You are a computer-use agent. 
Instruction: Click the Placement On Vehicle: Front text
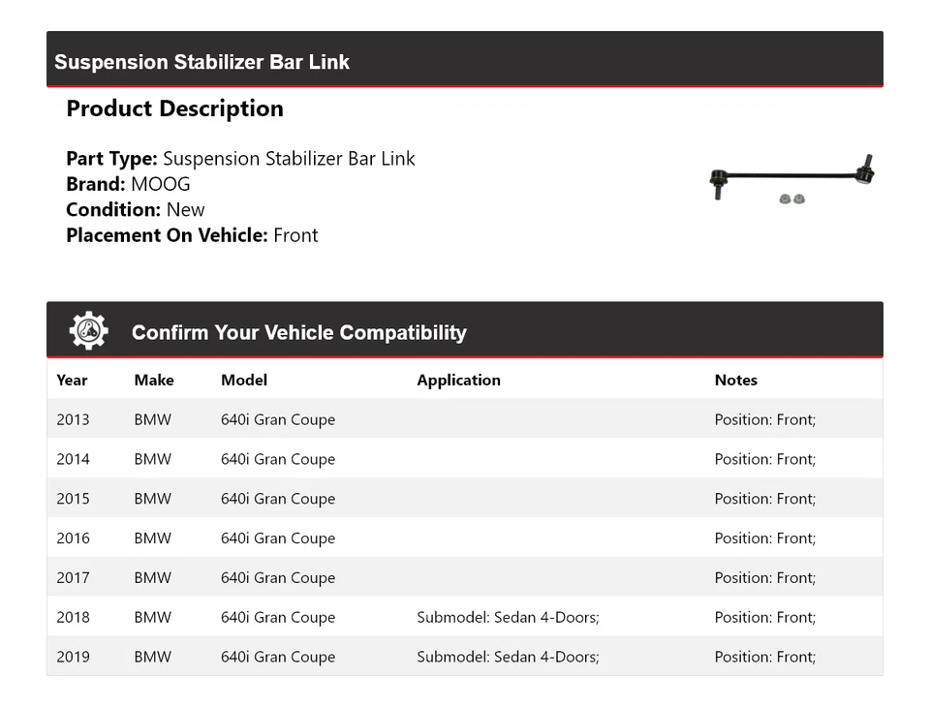pos(192,235)
